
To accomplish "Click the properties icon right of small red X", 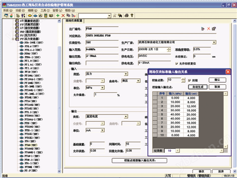I will pyautogui.click(x=214, y=29).
